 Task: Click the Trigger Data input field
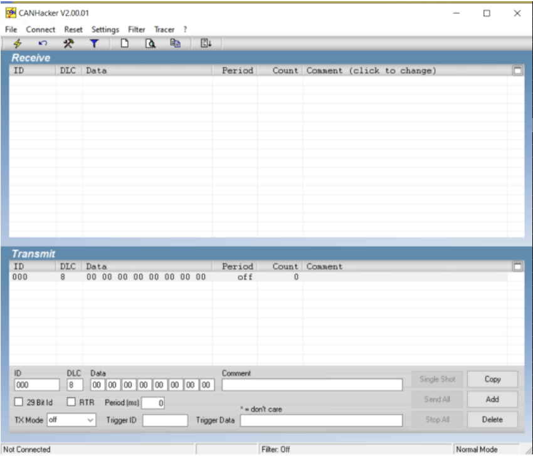(x=321, y=420)
